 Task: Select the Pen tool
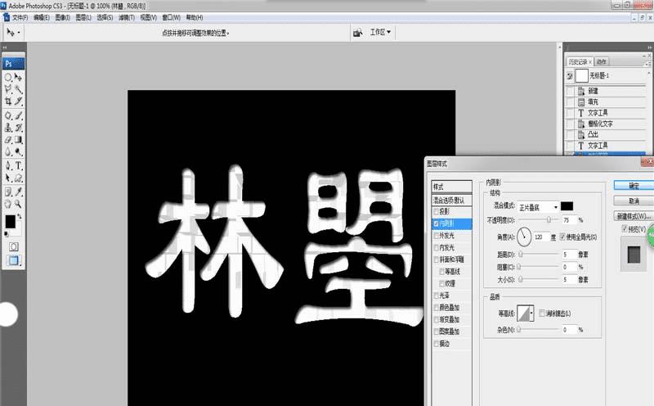coord(8,166)
